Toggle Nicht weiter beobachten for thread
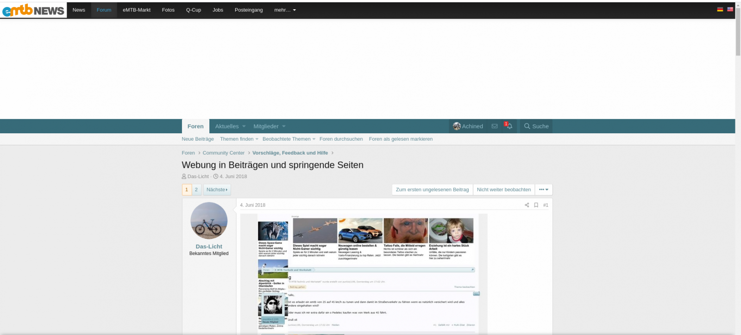The height and width of the screenshot is (335, 741). click(x=504, y=190)
